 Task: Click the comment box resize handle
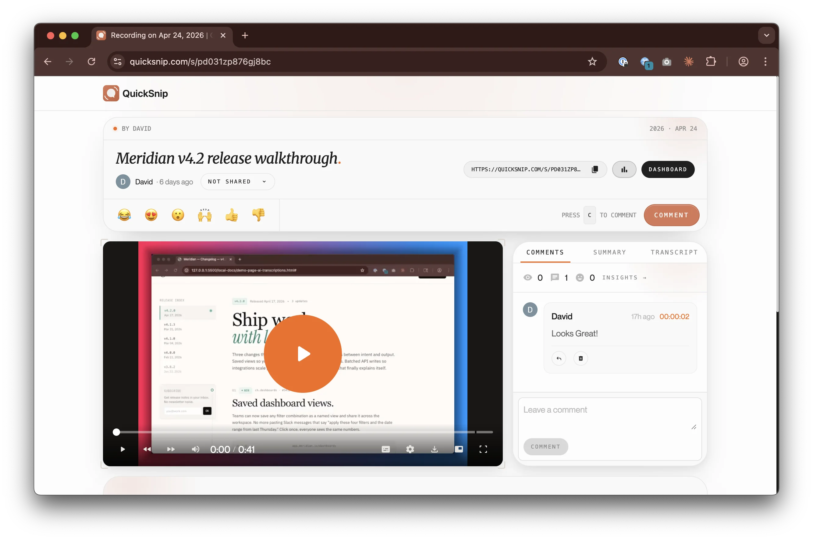coord(694,427)
